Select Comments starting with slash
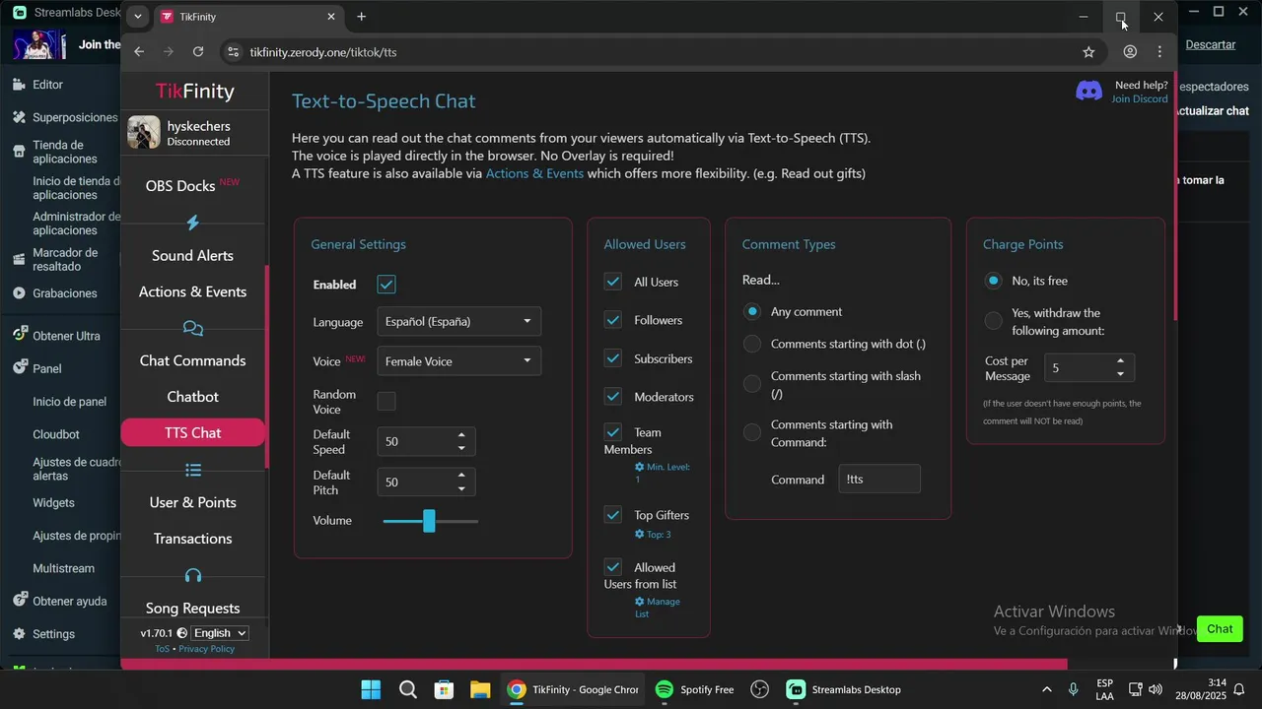Viewport: 1262px width, 709px height. pyautogui.click(x=752, y=384)
